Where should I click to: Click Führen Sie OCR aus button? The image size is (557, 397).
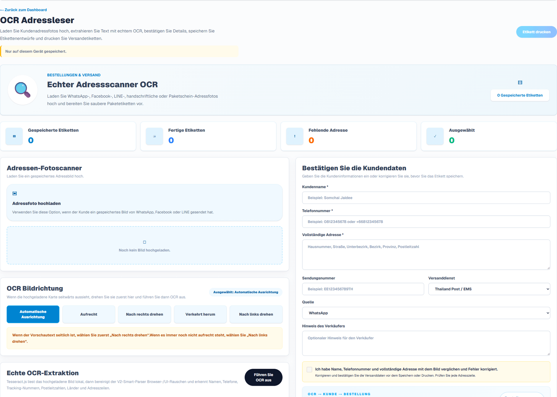(263, 378)
